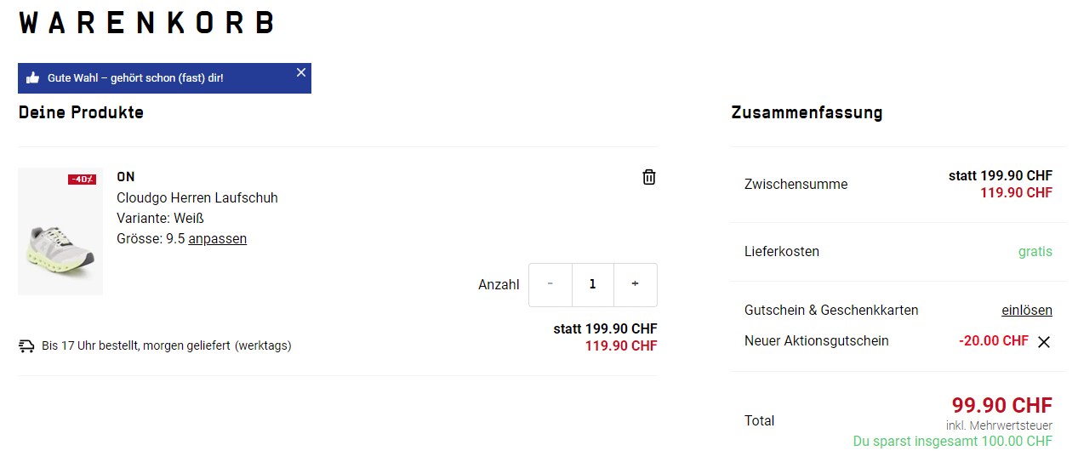Open the 'anpassen' size adjustment link

tap(218, 239)
